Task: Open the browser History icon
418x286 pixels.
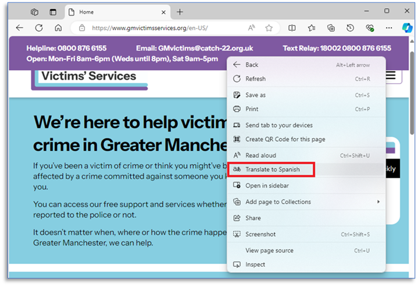Action: (x=351, y=28)
